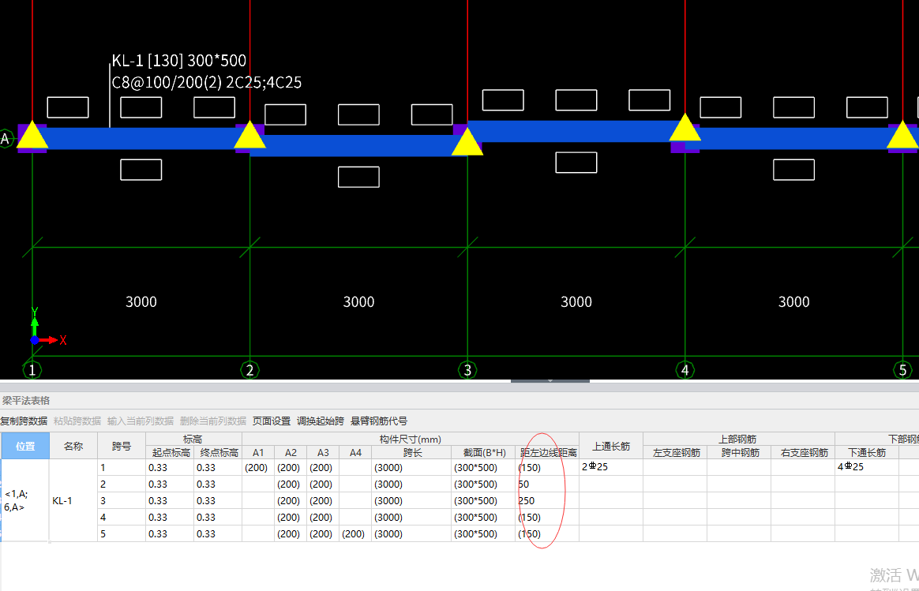Click the axis bubble numbered 2
The height and width of the screenshot is (591, 919).
pyautogui.click(x=249, y=370)
